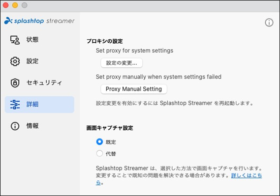
Task: Click the セキュリティ shield lock icon
Action: pos(15,83)
